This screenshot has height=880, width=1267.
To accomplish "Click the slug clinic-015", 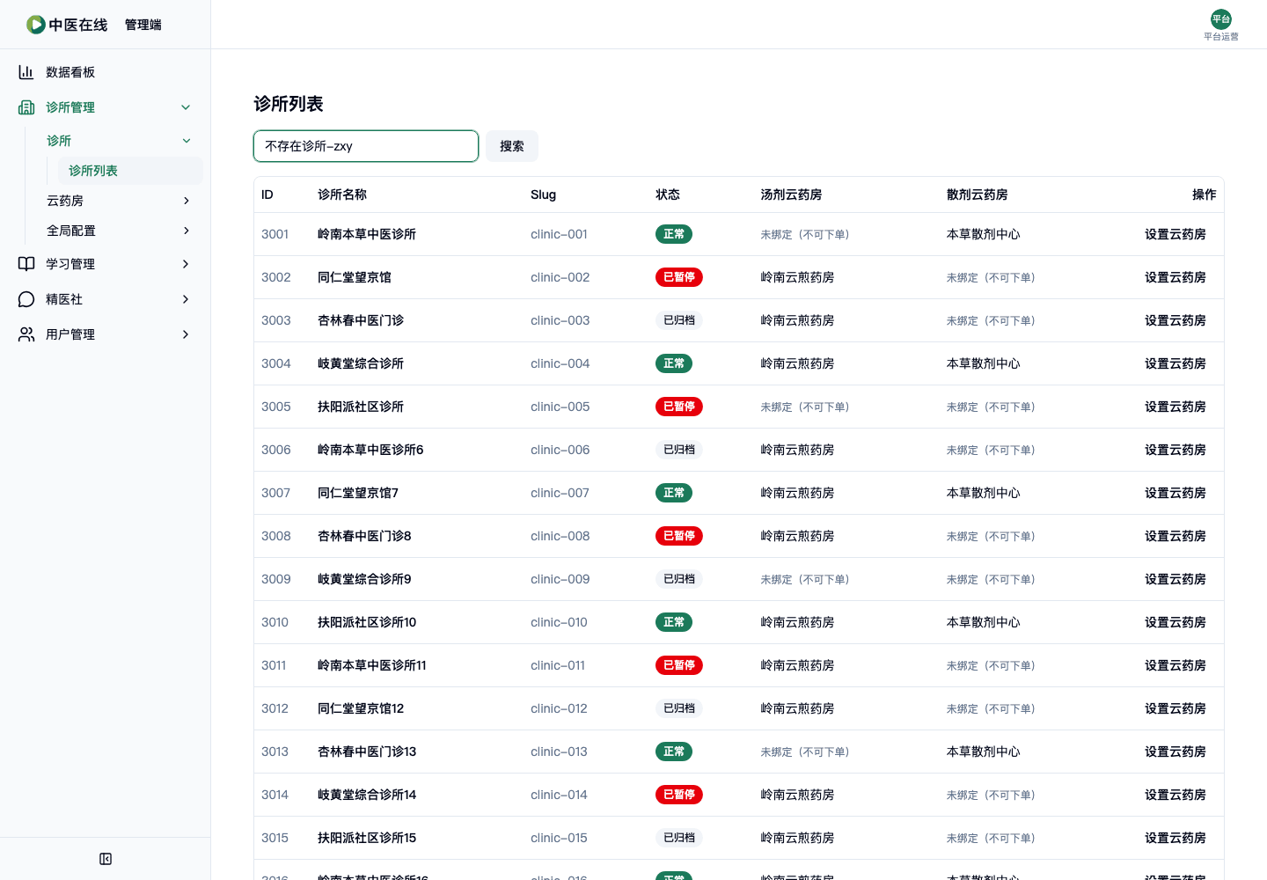I will 560,838.
